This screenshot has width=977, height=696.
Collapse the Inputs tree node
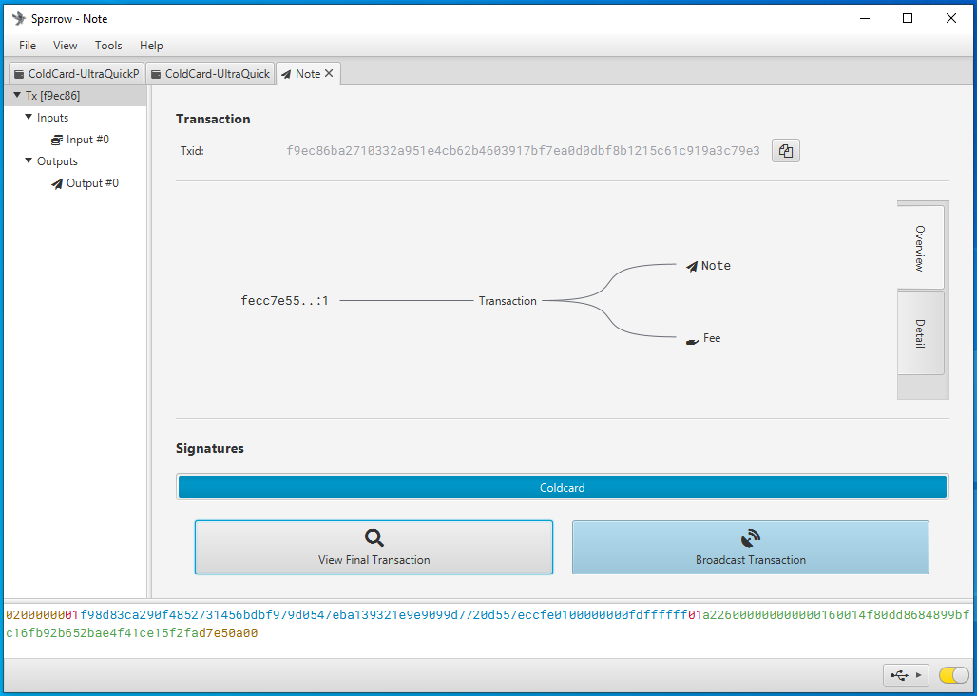coord(29,117)
